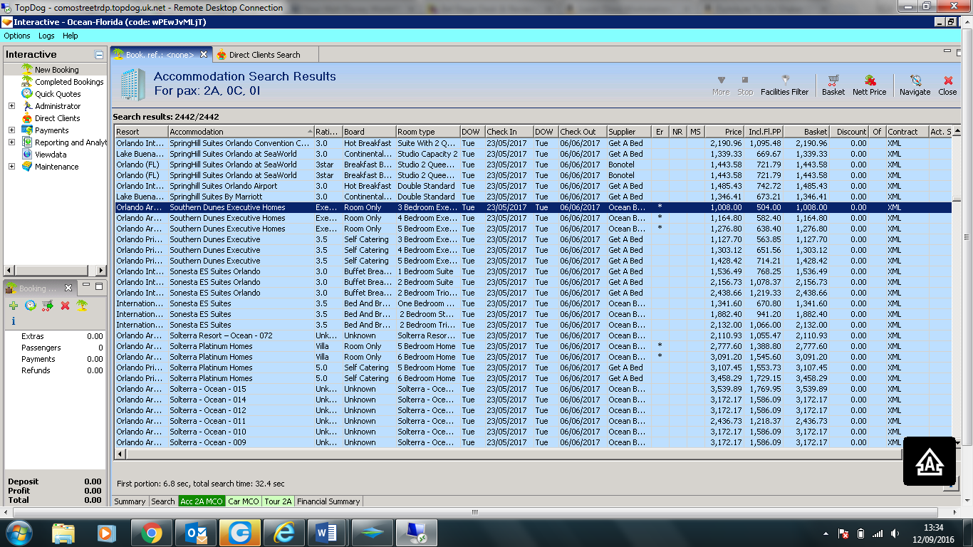Open the Help menu
Viewport: 973px width, 547px height.
71,36
